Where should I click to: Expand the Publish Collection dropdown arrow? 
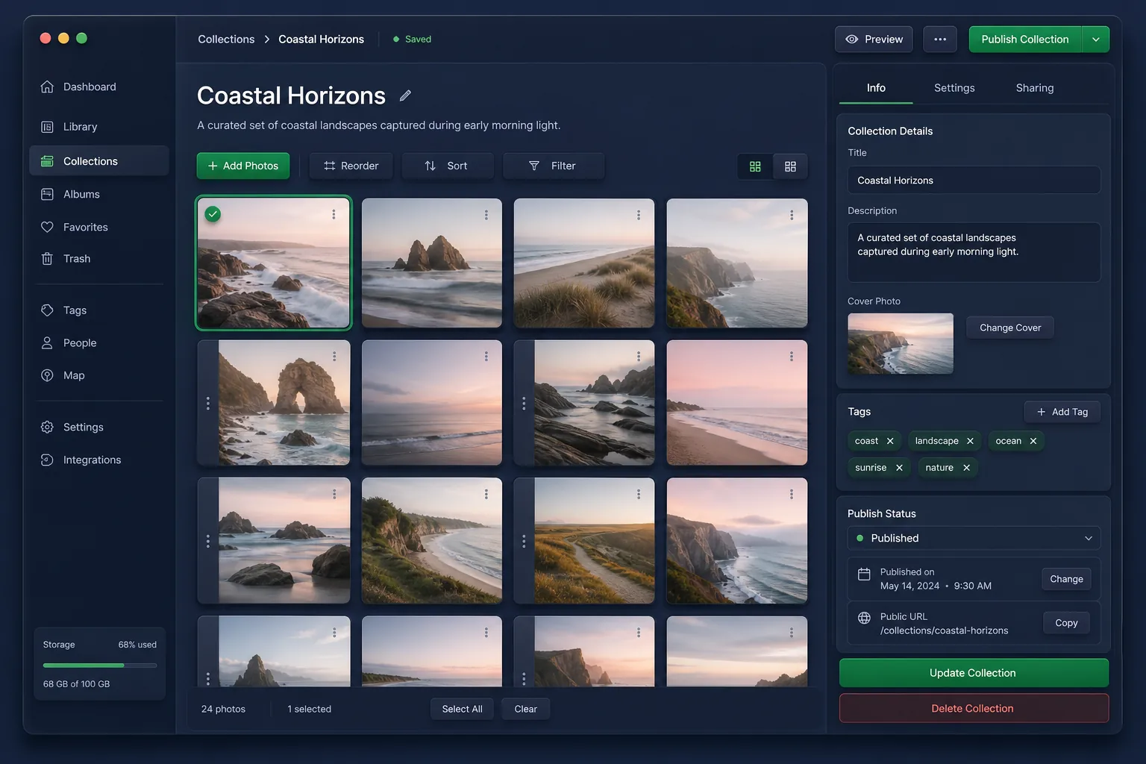[x=1095, y=40]
